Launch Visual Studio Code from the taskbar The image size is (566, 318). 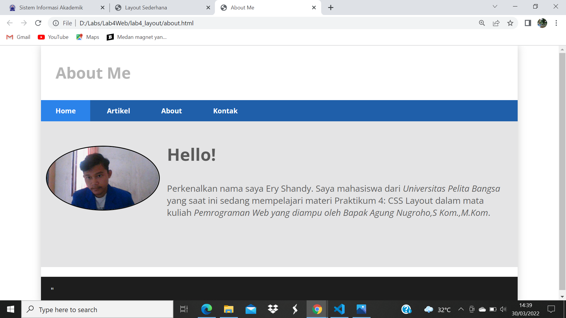[339, 309]
